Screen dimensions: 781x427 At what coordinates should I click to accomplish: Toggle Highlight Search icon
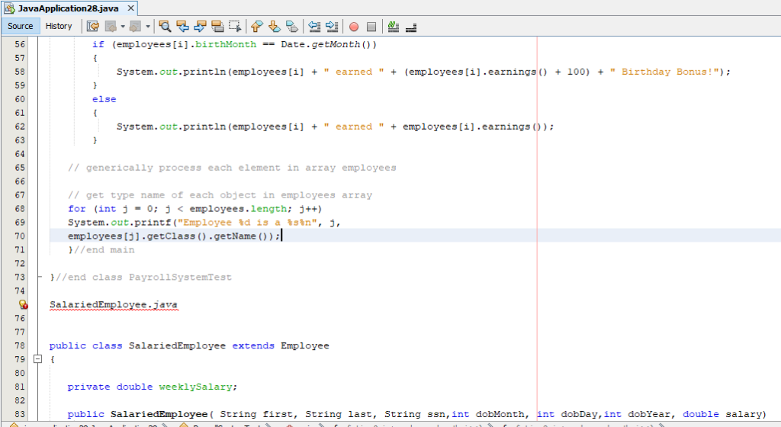point(217,27)
